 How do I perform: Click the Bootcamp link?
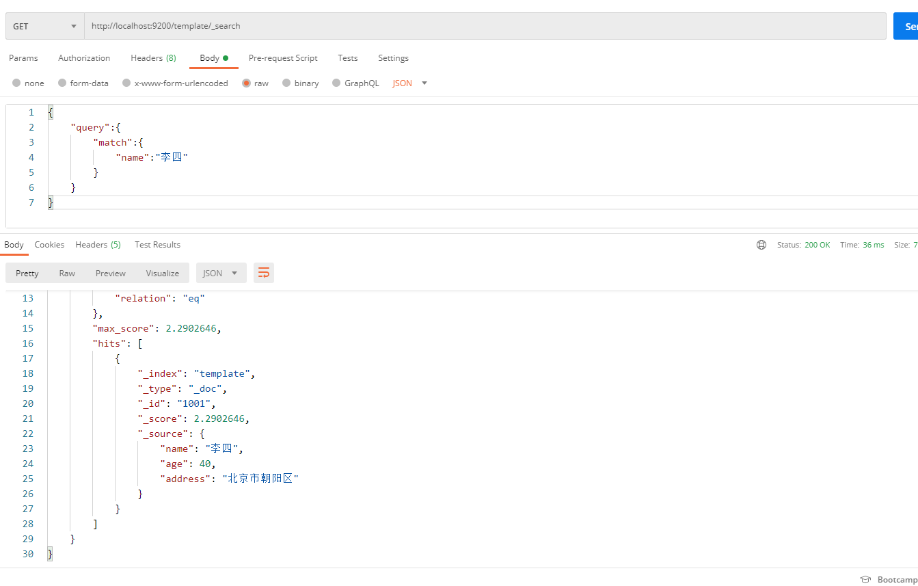(897, 579)
